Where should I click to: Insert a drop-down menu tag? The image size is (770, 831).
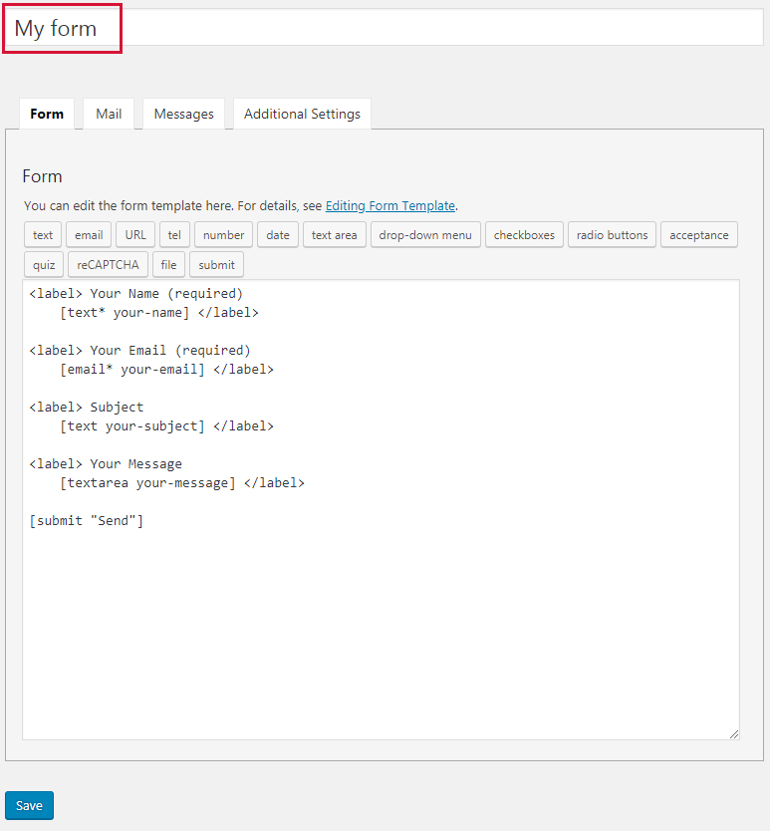click(x=425, y=235)
